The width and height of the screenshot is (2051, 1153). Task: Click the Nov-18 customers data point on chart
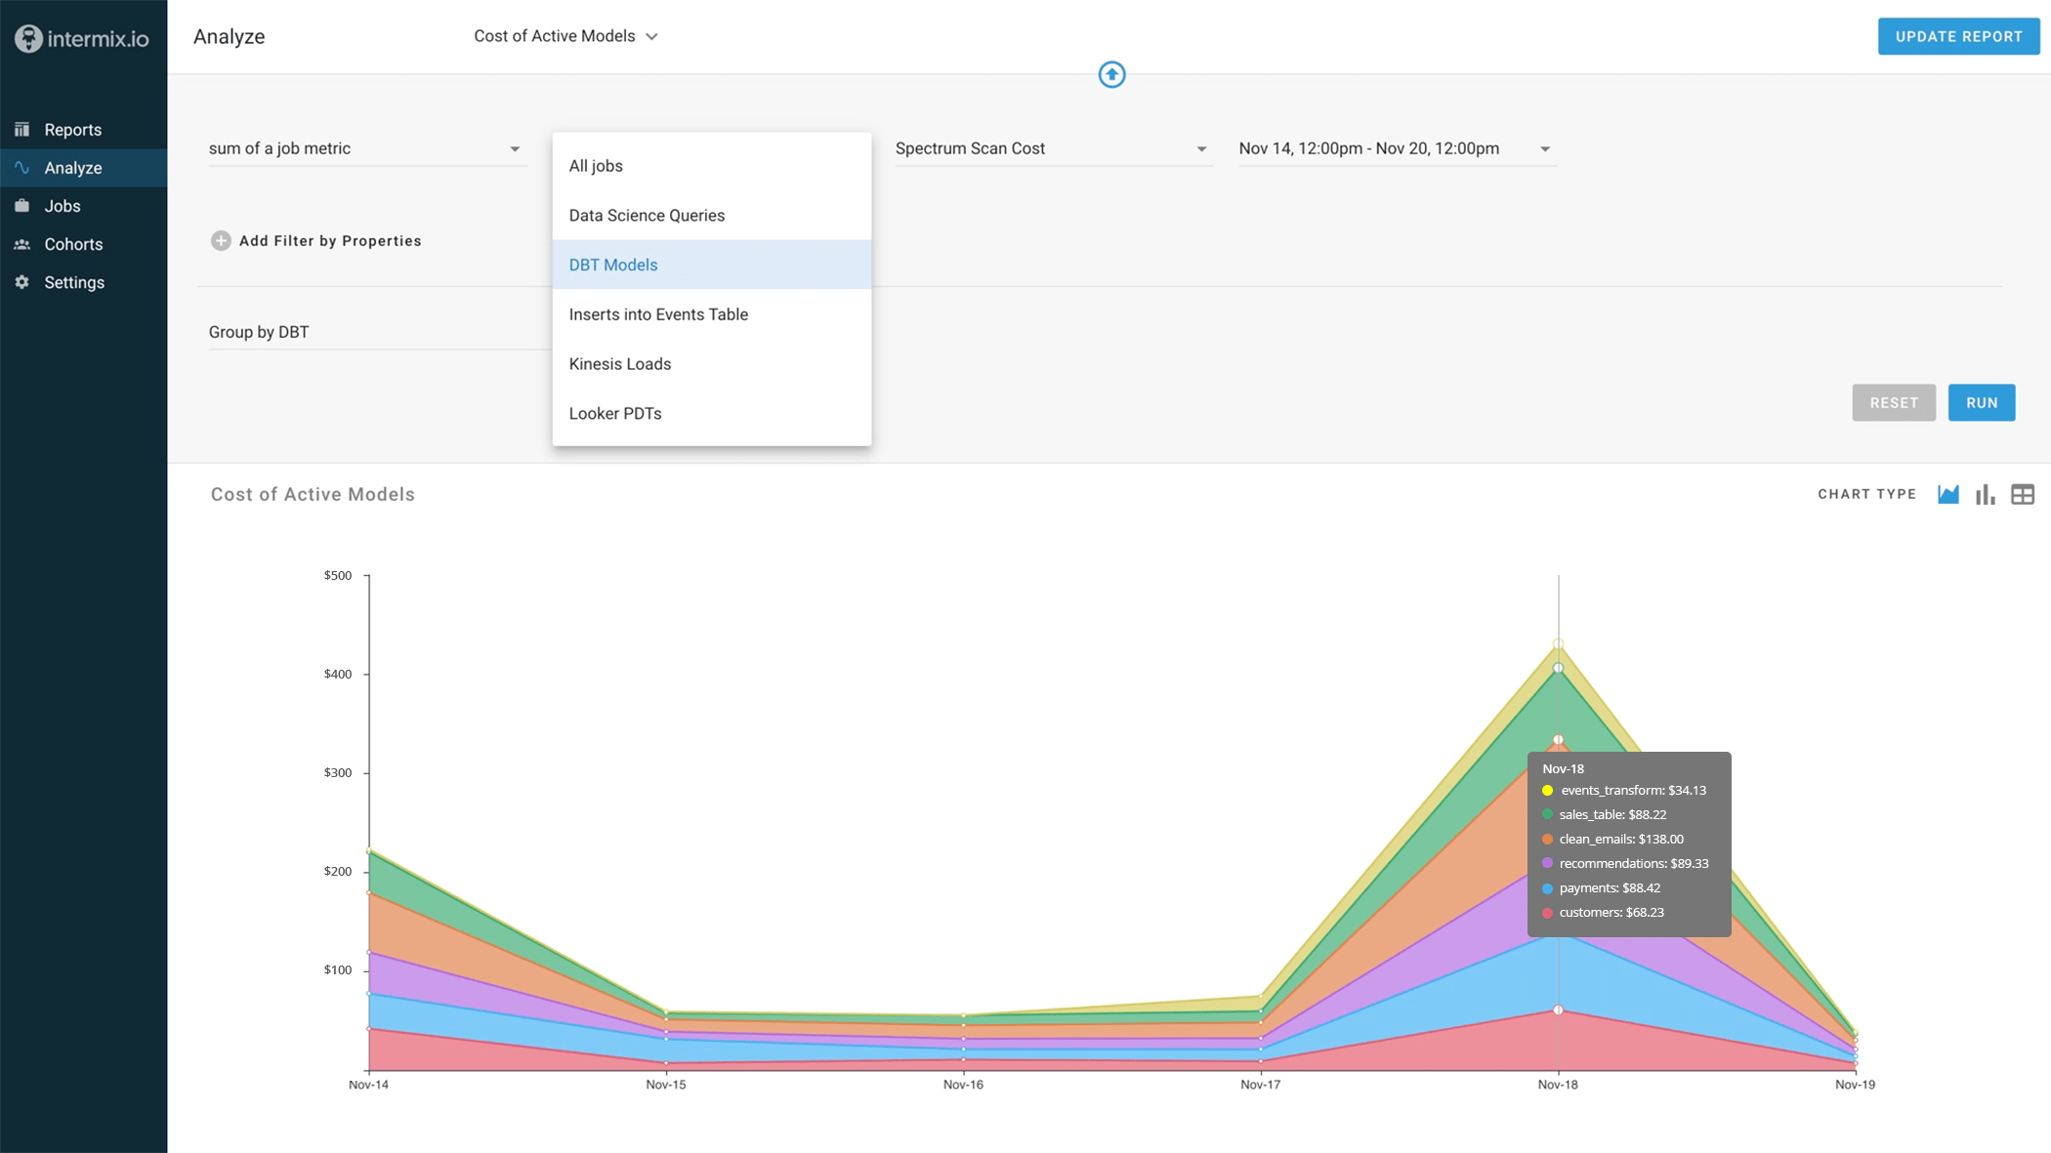click(1558, 1009)
